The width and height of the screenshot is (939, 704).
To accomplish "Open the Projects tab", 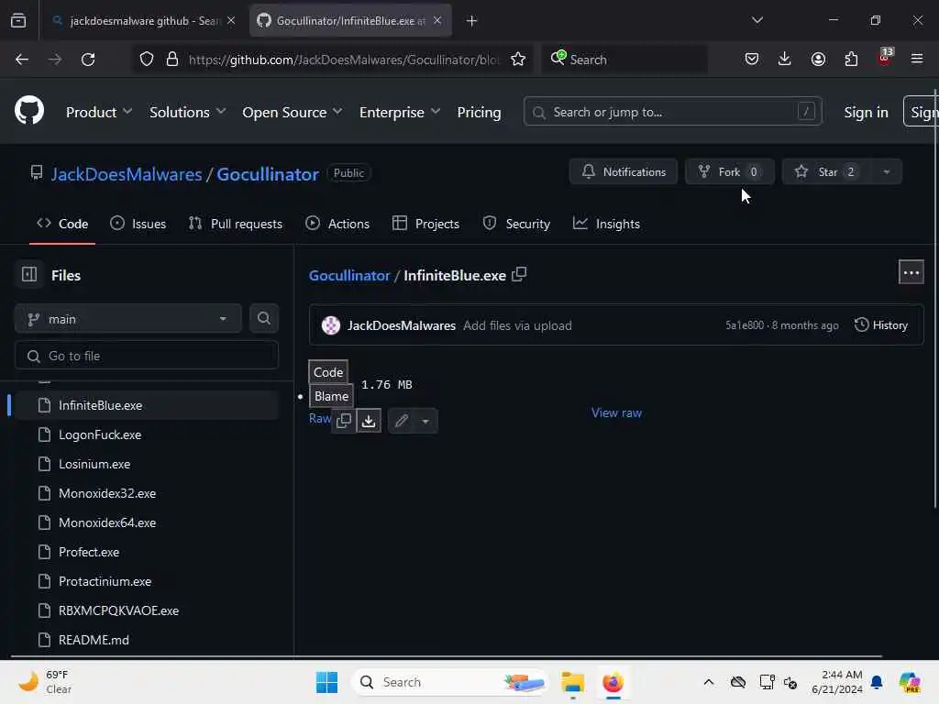I will pos(425,224).
